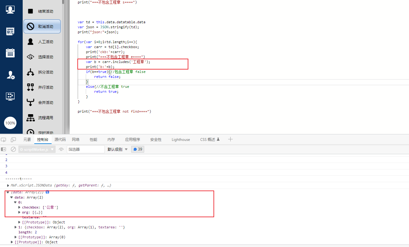Viewport: 409px width, 247px height.
Task: Toggle the inspect element picker
Action: click(3, 140)
